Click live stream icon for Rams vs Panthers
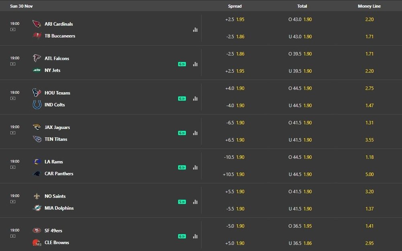Image resolution: width=402 pixels, height=251 pixels. 13,167
